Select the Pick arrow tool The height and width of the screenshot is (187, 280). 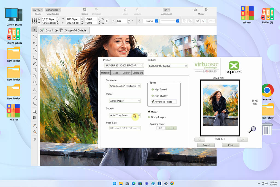click(34, 30)
